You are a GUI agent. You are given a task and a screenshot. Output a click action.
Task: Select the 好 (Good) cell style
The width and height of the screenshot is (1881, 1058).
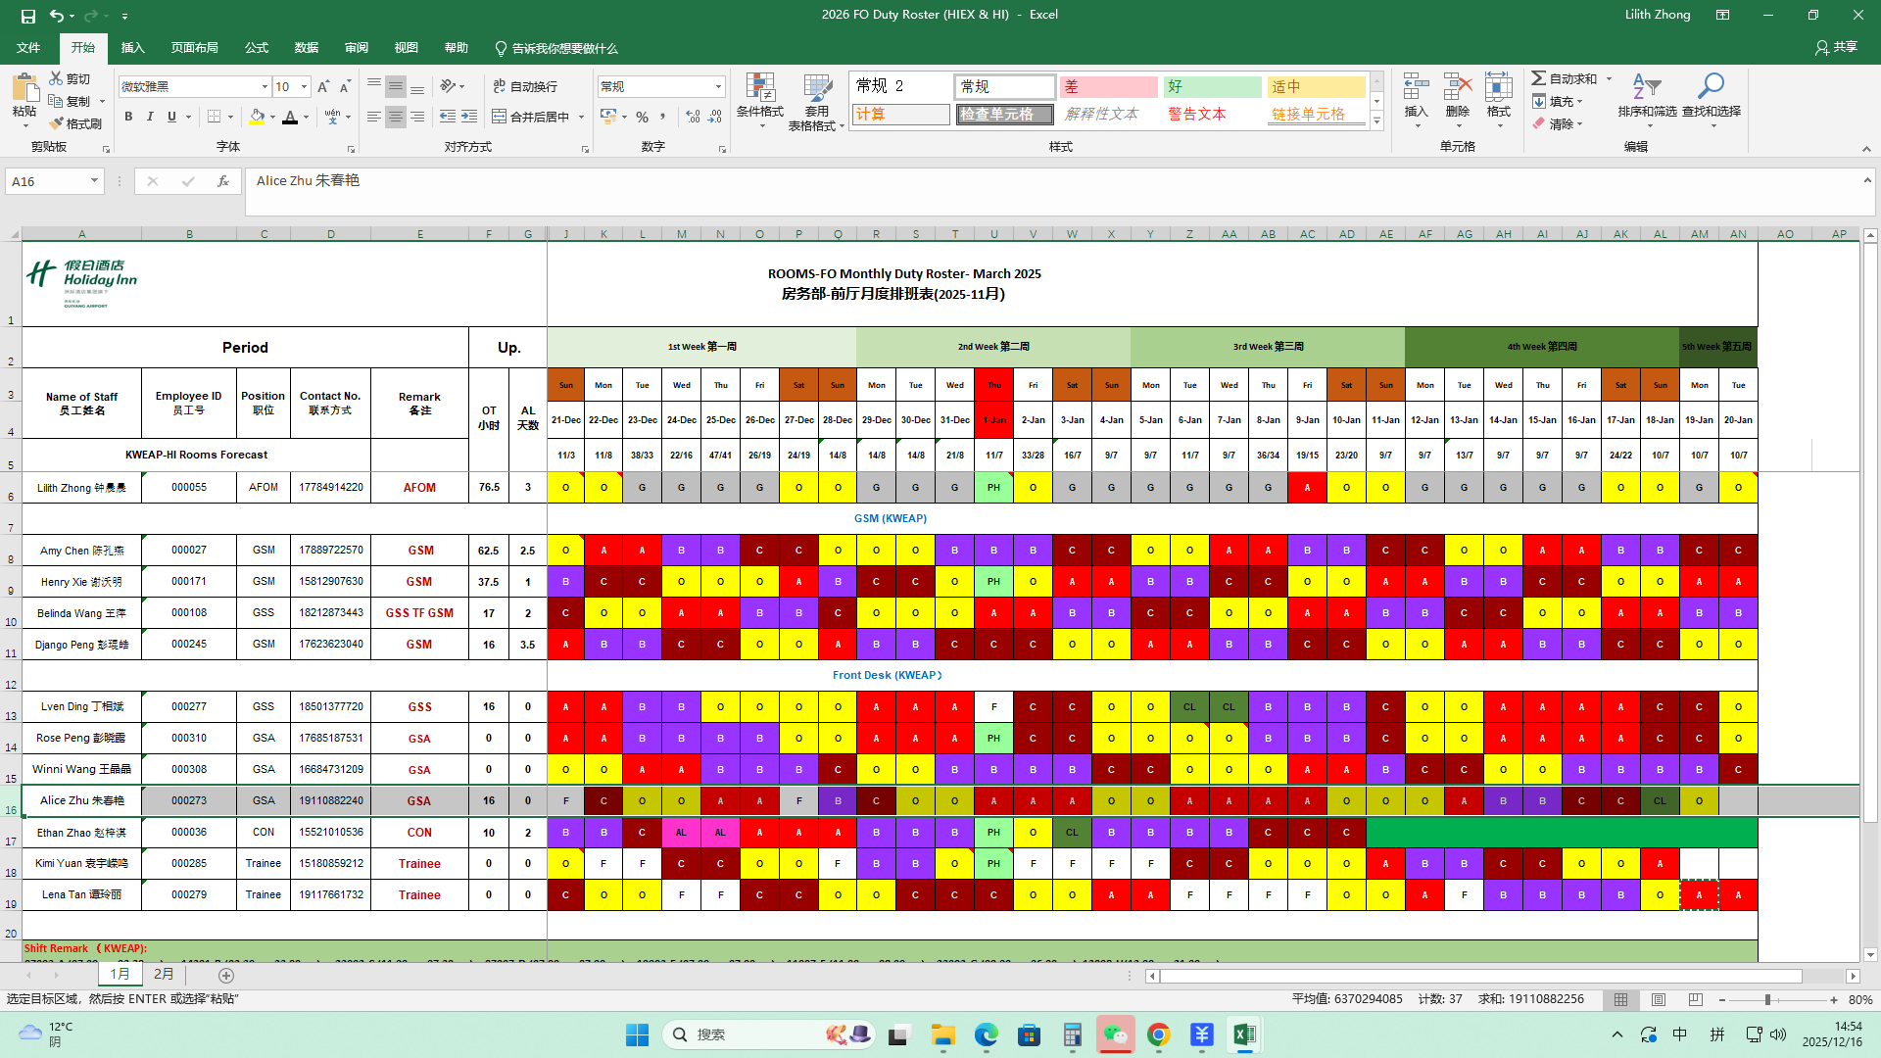(1212, 87)
